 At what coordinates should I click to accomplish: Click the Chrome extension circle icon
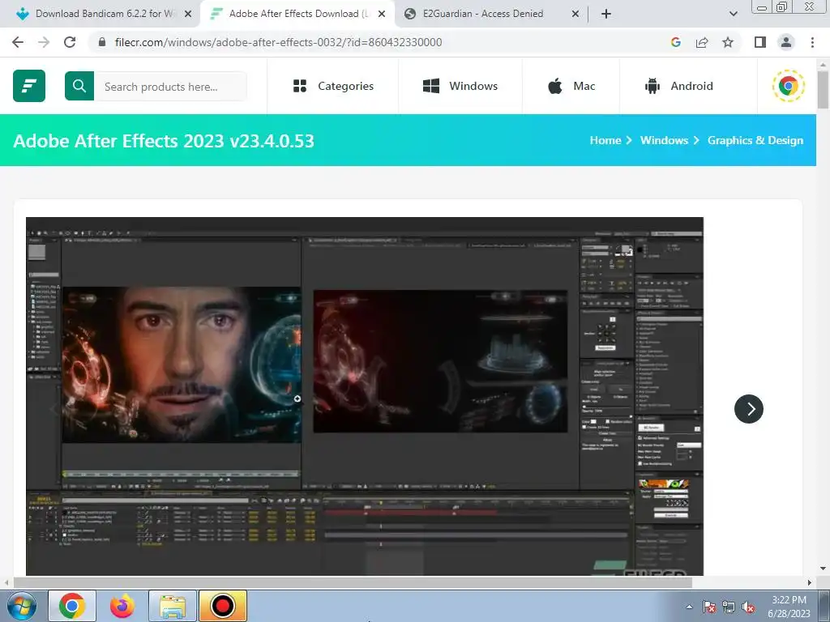tap(788, 86)
